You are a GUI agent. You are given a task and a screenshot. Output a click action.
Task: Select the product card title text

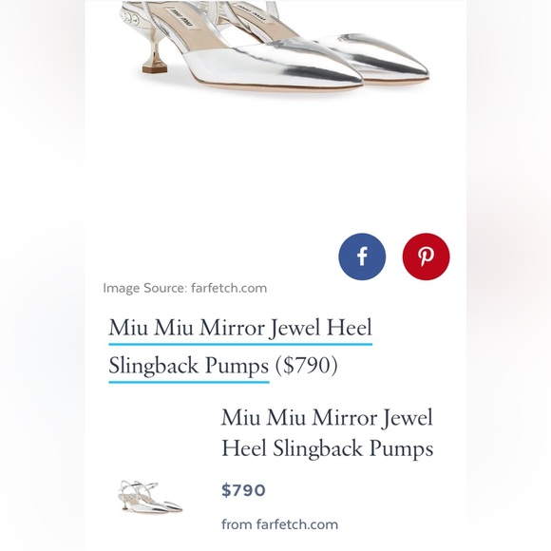327,433
